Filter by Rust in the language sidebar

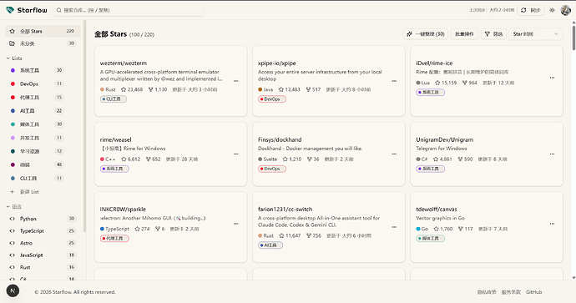pyautogui.click(x=43, y=267)
